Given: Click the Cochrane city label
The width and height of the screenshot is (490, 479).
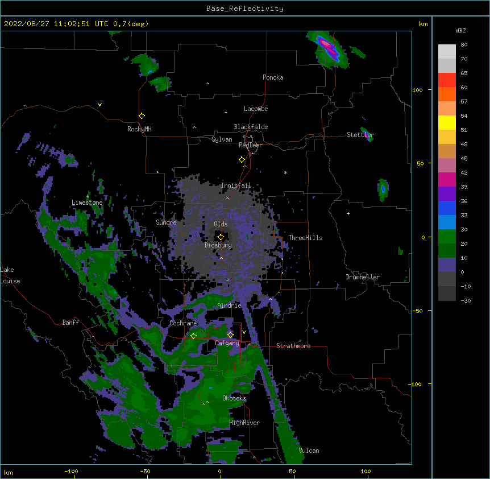Looking at the screenshot, I should click(184, 323).
